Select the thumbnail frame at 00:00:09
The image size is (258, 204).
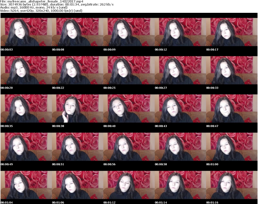(129, 32)
